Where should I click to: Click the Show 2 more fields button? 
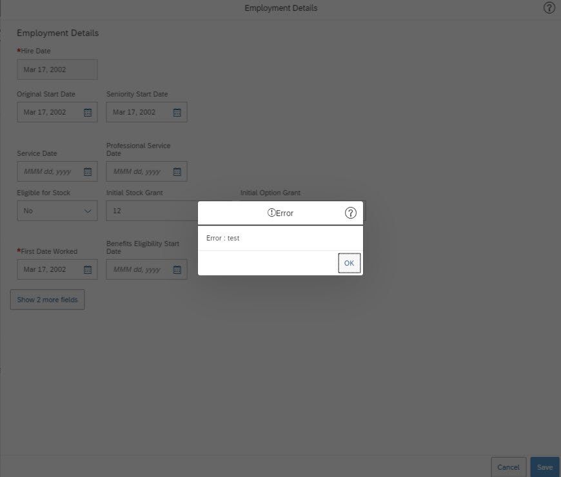48,300
